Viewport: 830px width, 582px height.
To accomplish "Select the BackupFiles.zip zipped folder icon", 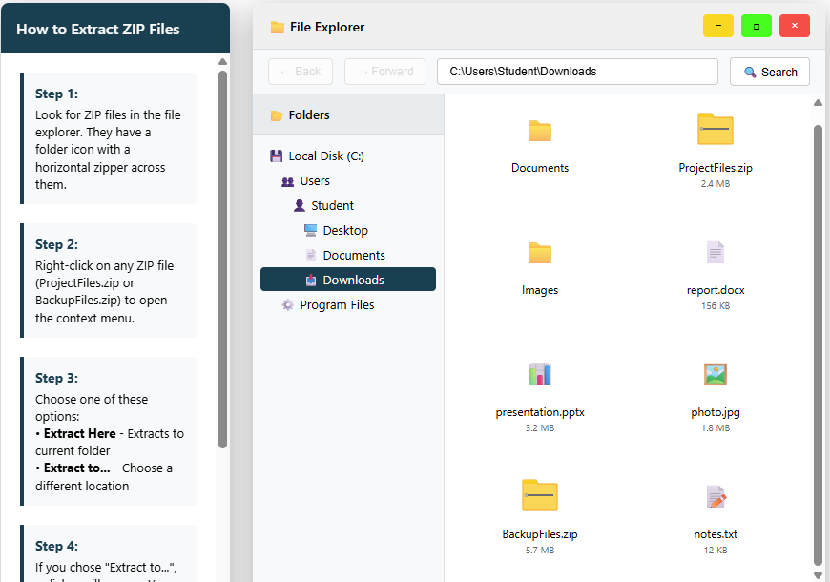I will click(539, 495).
